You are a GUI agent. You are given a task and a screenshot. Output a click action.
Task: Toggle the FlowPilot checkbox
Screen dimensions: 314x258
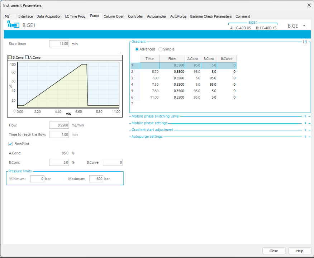point(10,144)
